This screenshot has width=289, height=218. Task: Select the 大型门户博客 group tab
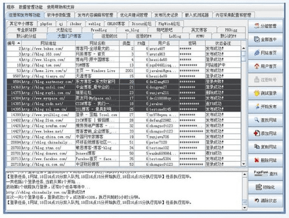tap(69, 36)
